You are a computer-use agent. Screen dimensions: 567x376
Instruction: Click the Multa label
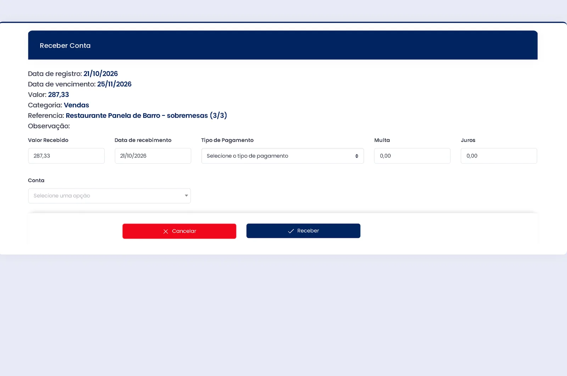(x=382, y=140)
